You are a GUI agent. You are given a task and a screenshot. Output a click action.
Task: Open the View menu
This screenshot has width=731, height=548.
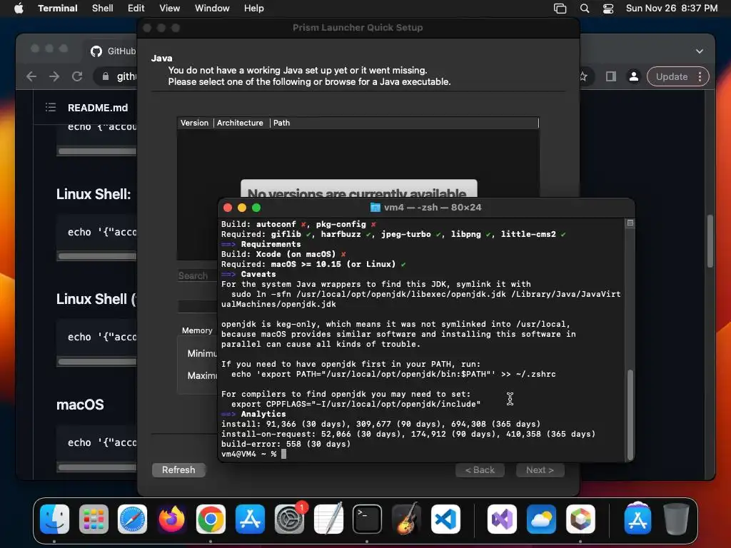point(169,8)
